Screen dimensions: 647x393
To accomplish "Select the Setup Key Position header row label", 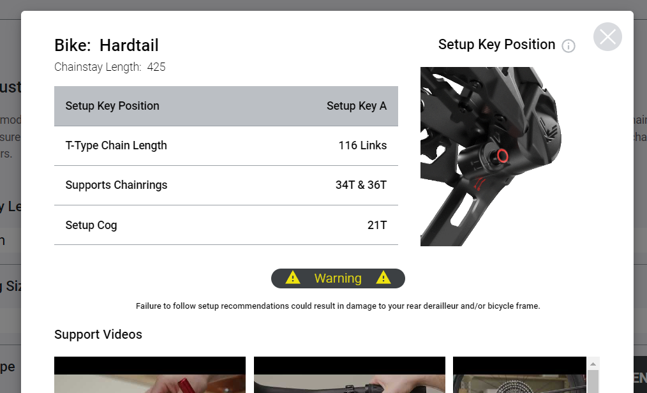I will pos(112,106).
